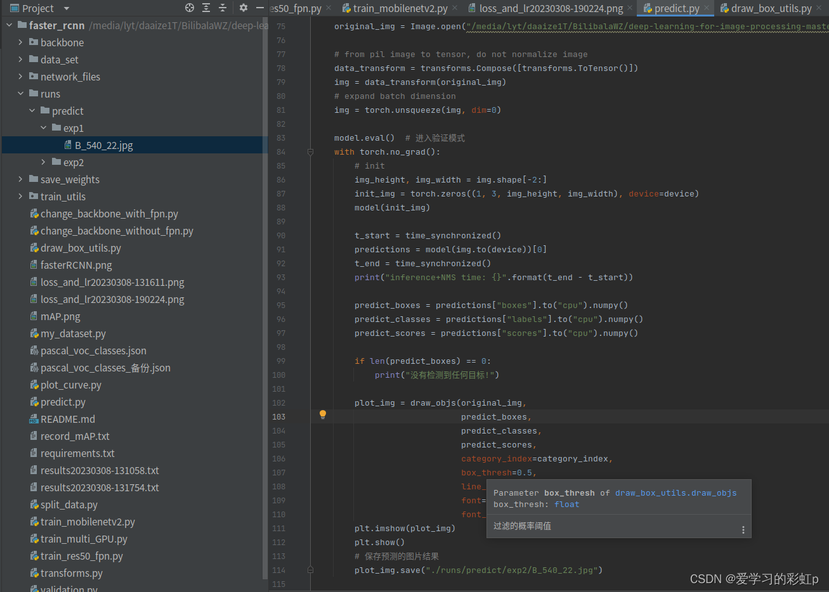Hide the Project panel with minimize icon

click(x=260, y=8)
